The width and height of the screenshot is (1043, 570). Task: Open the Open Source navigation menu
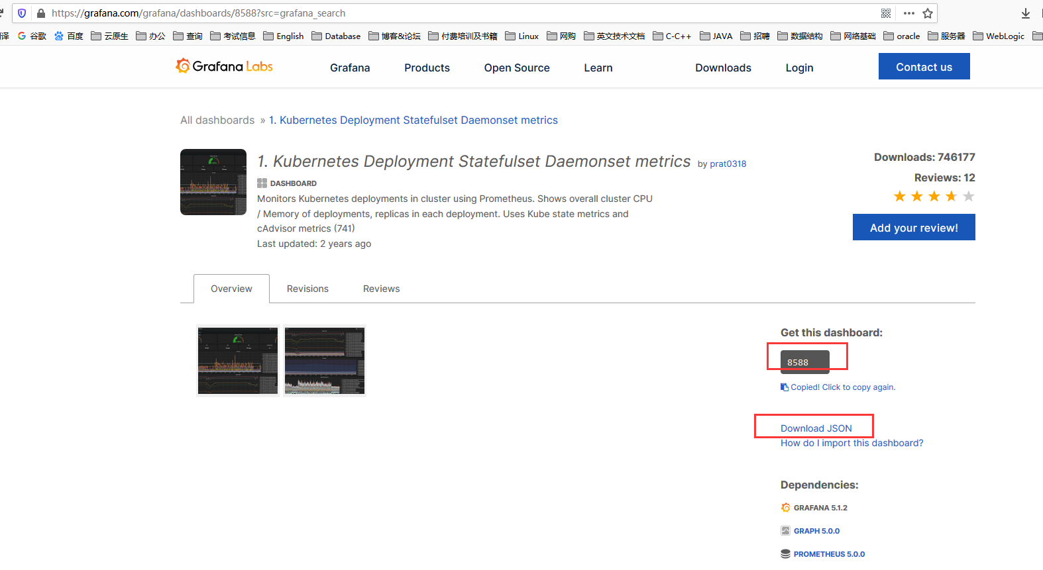pyautogui.click(x=517, y=68)
